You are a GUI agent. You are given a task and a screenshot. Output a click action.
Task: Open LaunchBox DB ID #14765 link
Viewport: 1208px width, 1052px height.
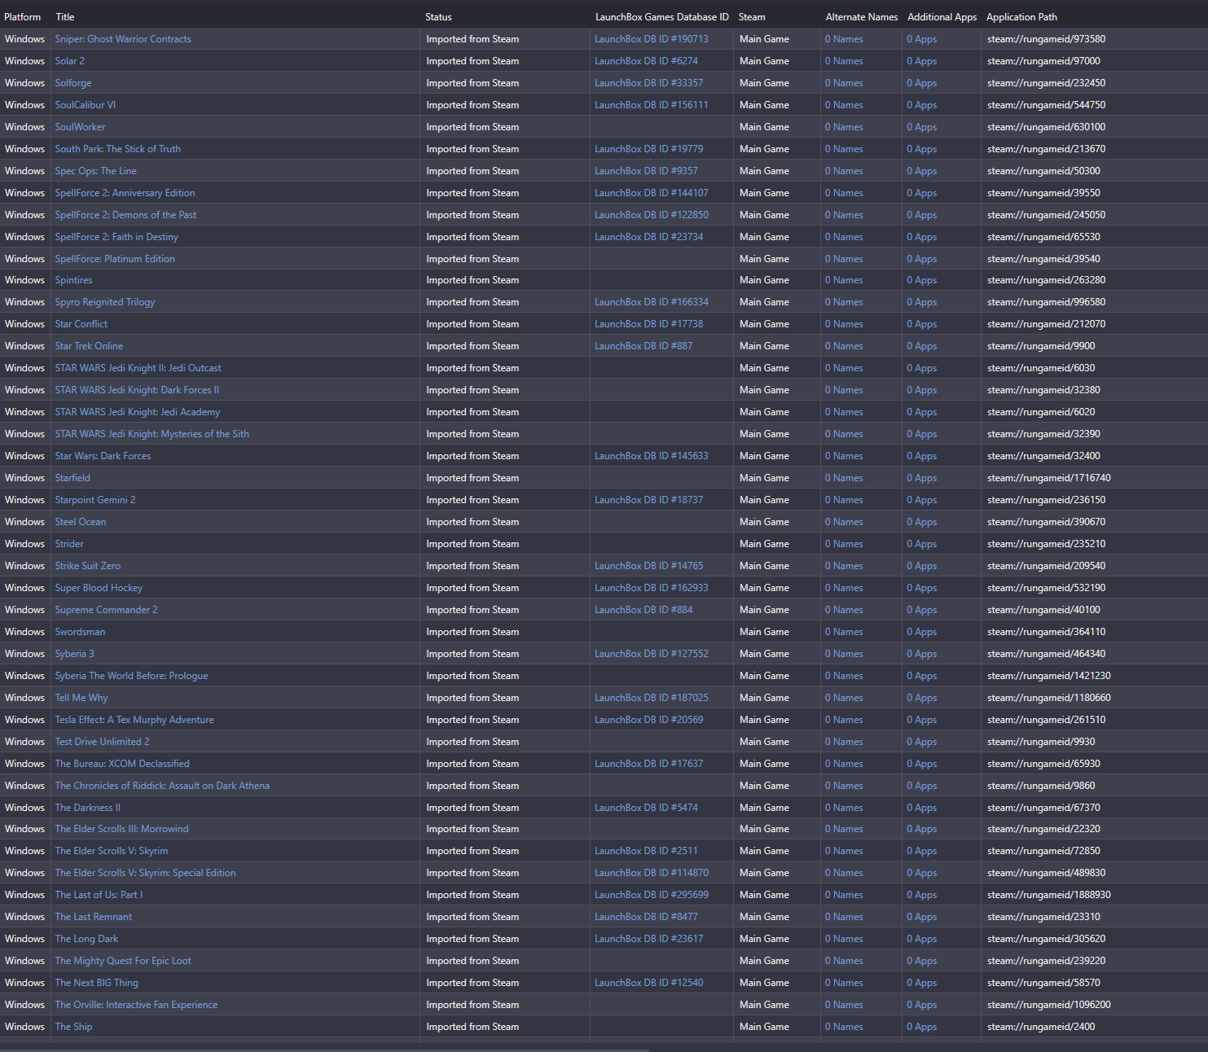pos(648,566)
